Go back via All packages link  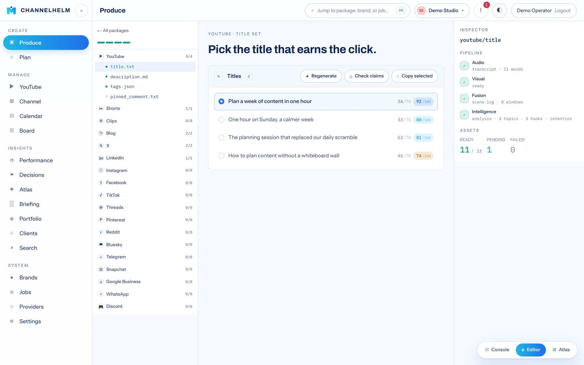(113, 31)
